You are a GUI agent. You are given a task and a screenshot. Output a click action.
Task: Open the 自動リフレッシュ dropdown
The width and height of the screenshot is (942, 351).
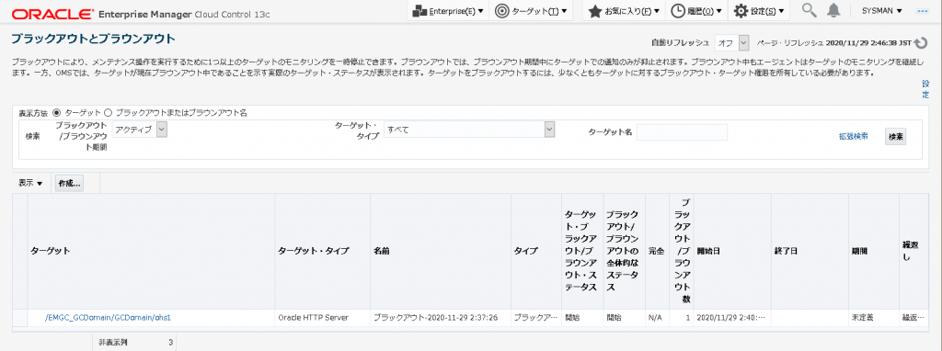[731, 43]
